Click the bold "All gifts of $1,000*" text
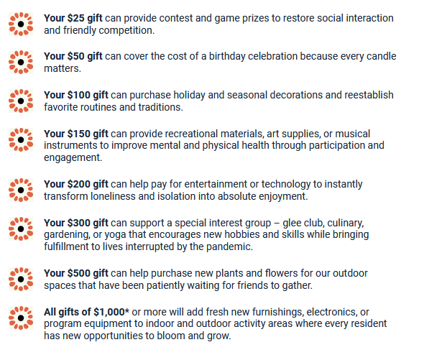Image resolution: width=442 pixels, height=355 pixels. coord(86,312)
